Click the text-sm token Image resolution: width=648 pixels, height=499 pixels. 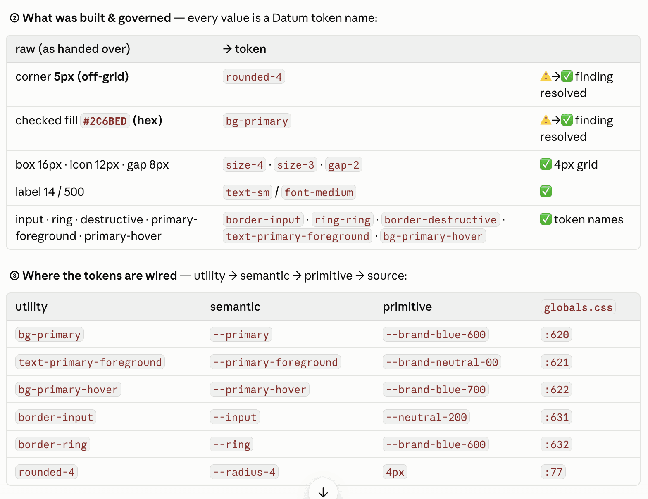(248, 192)
